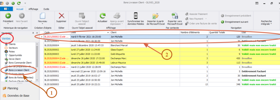The width and height of the screenshot is (280, 100).
Task: Sort by the Date column header
Action: coord(90,32)
